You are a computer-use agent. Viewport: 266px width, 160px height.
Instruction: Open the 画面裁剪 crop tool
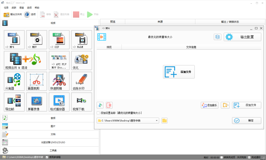pyautogui.click(x=36, y=81)
